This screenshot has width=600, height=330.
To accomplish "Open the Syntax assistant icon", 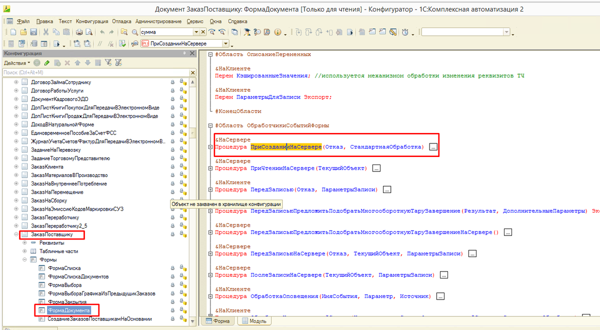I will tap(246, 32).
